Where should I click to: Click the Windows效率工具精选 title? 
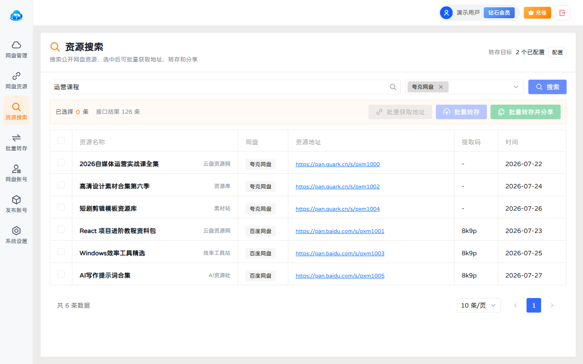(x=112, y=253)
